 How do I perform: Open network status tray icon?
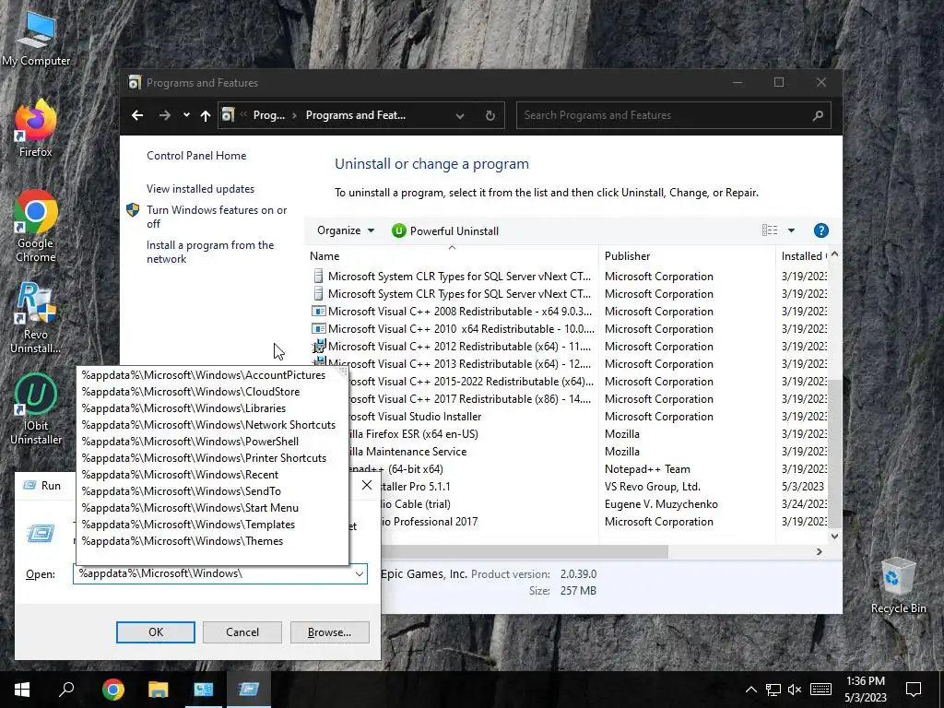[773, 690]
